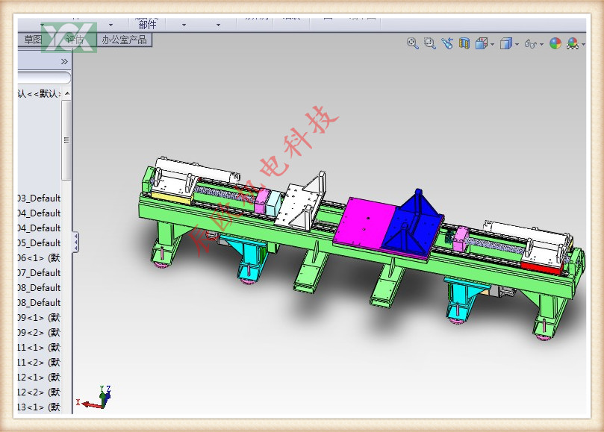Screen dimensions: 604x432
Task: Open second dropdown arrow right of 部件
Action: click(219, 25)
